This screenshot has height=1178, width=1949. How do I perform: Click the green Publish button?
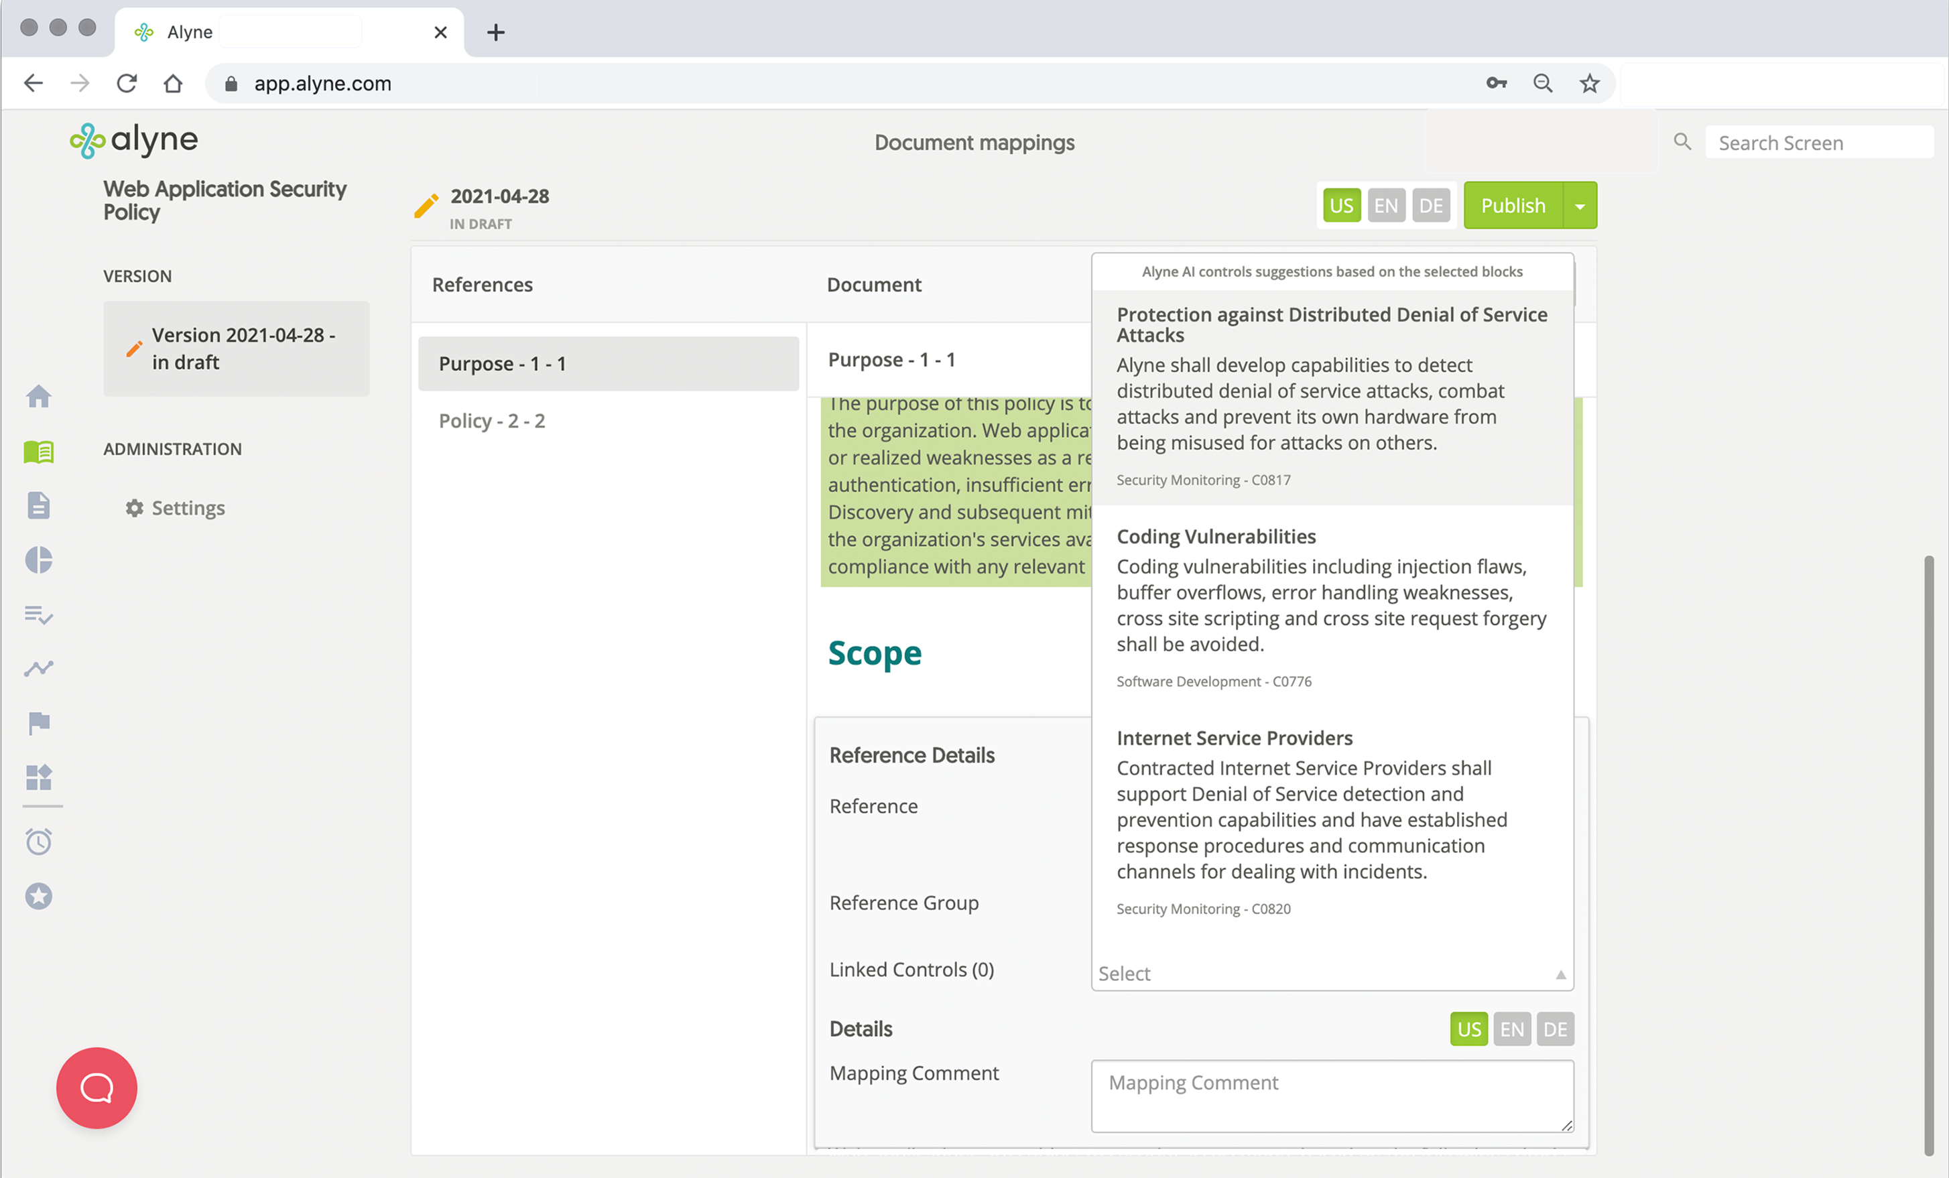(1513, 206)
